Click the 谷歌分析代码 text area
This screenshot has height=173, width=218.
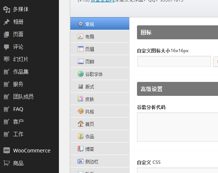click(x=177, y=127)
